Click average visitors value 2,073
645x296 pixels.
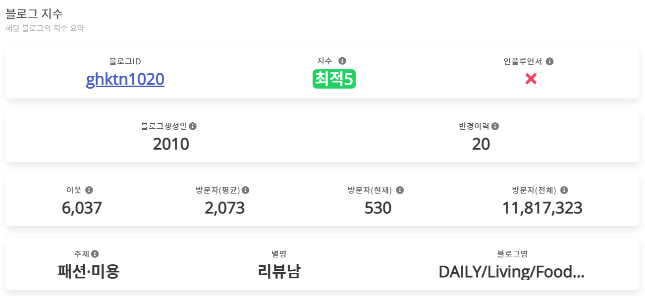(x=224, y=208)
